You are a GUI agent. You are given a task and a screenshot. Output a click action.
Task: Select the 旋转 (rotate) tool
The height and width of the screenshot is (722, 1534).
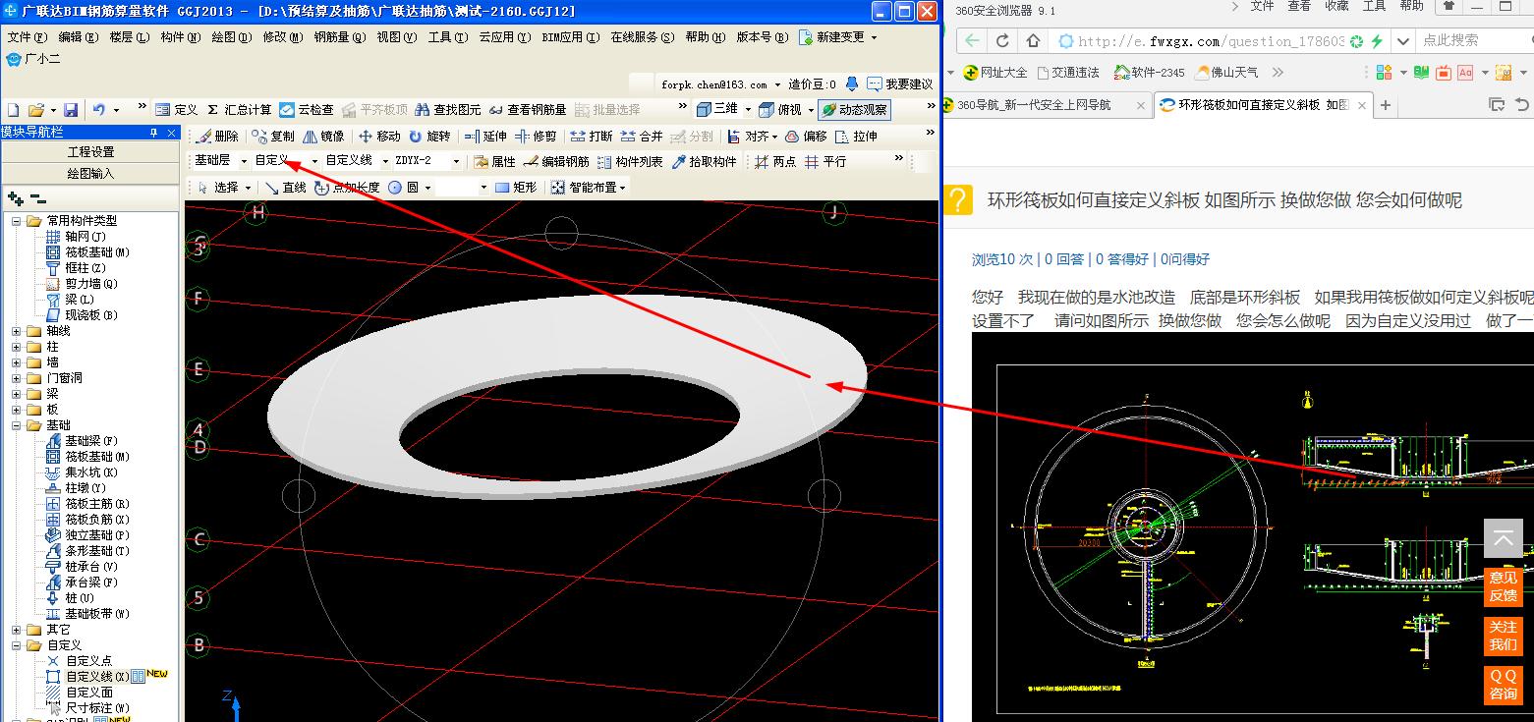[429, 137]
